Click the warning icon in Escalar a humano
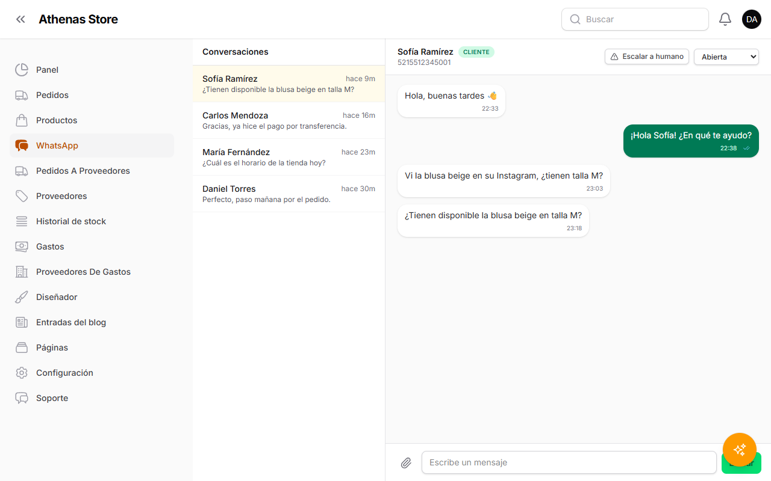The width and height of the screenshot is (771, 481). point(614,57)
